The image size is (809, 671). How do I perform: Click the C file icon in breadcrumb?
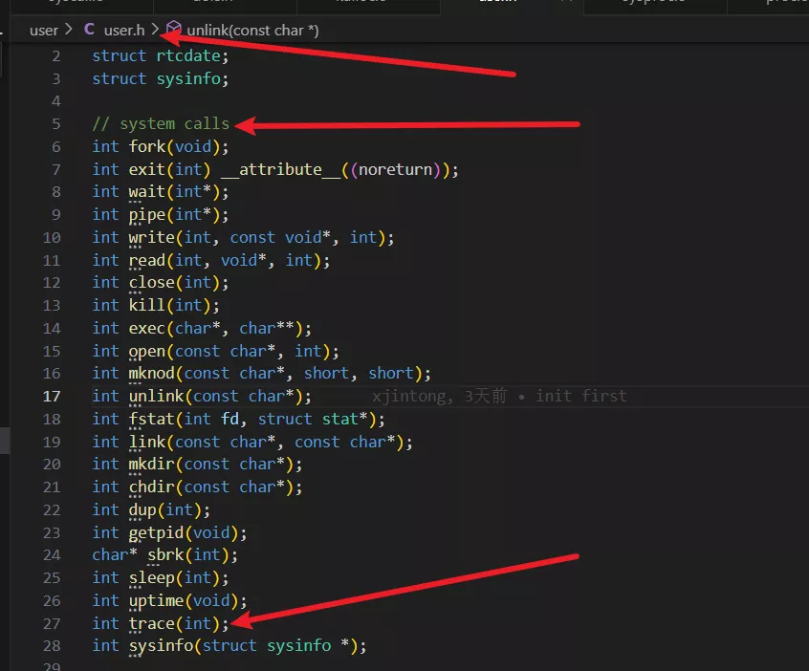tap(89, 31)
